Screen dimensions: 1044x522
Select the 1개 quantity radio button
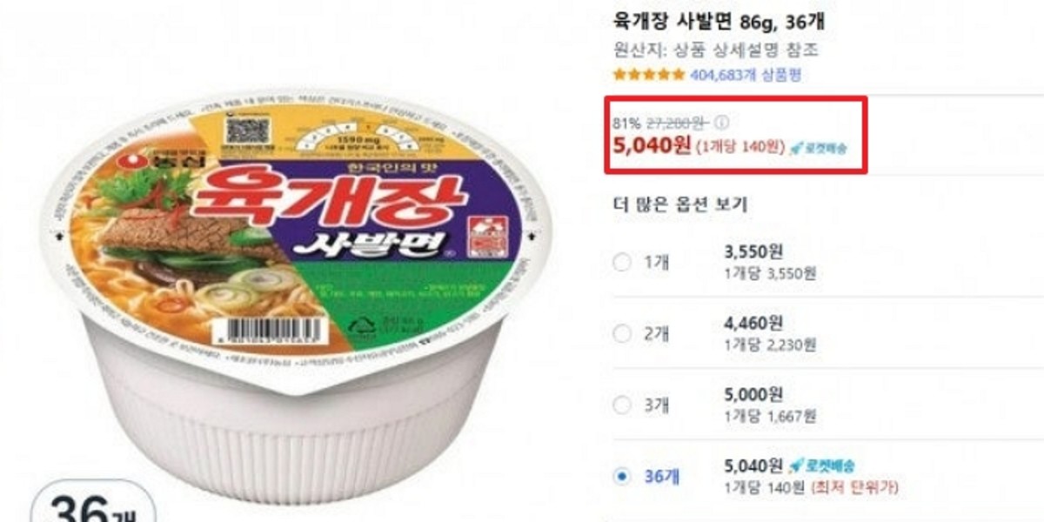coord(621,263)
